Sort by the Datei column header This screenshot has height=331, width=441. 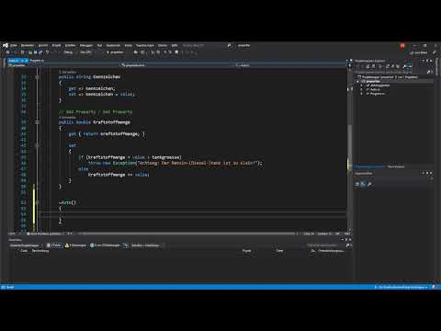(279, 251)
